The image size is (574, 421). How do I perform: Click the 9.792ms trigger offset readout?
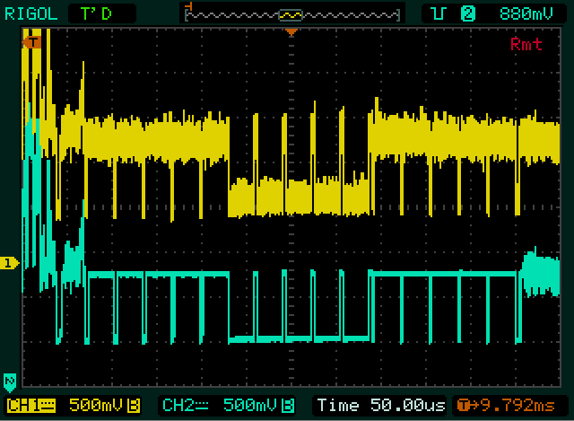[x=517, y=405]
